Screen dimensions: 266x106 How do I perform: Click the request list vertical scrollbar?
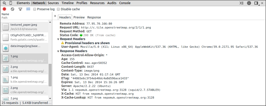click(x=50, y=75)
